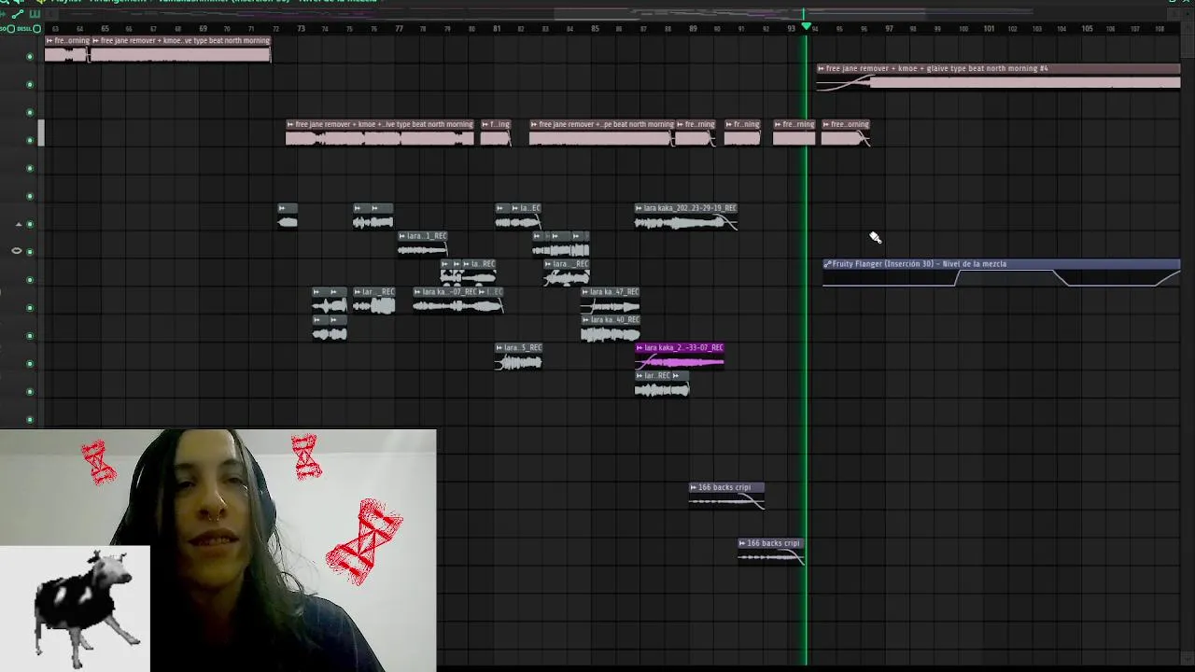Mute the track holding the lara ka_40_REC clip
Viewport: 1195px width, 672px height.
coord(30,336)
